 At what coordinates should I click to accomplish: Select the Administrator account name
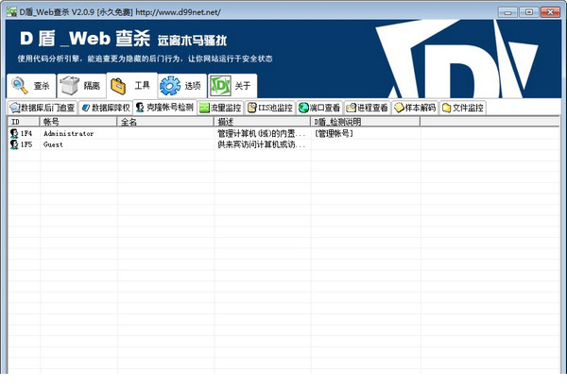[68, 134]
